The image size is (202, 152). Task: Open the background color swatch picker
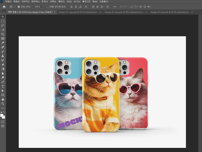pyautogui.click(x=4, y=118)
